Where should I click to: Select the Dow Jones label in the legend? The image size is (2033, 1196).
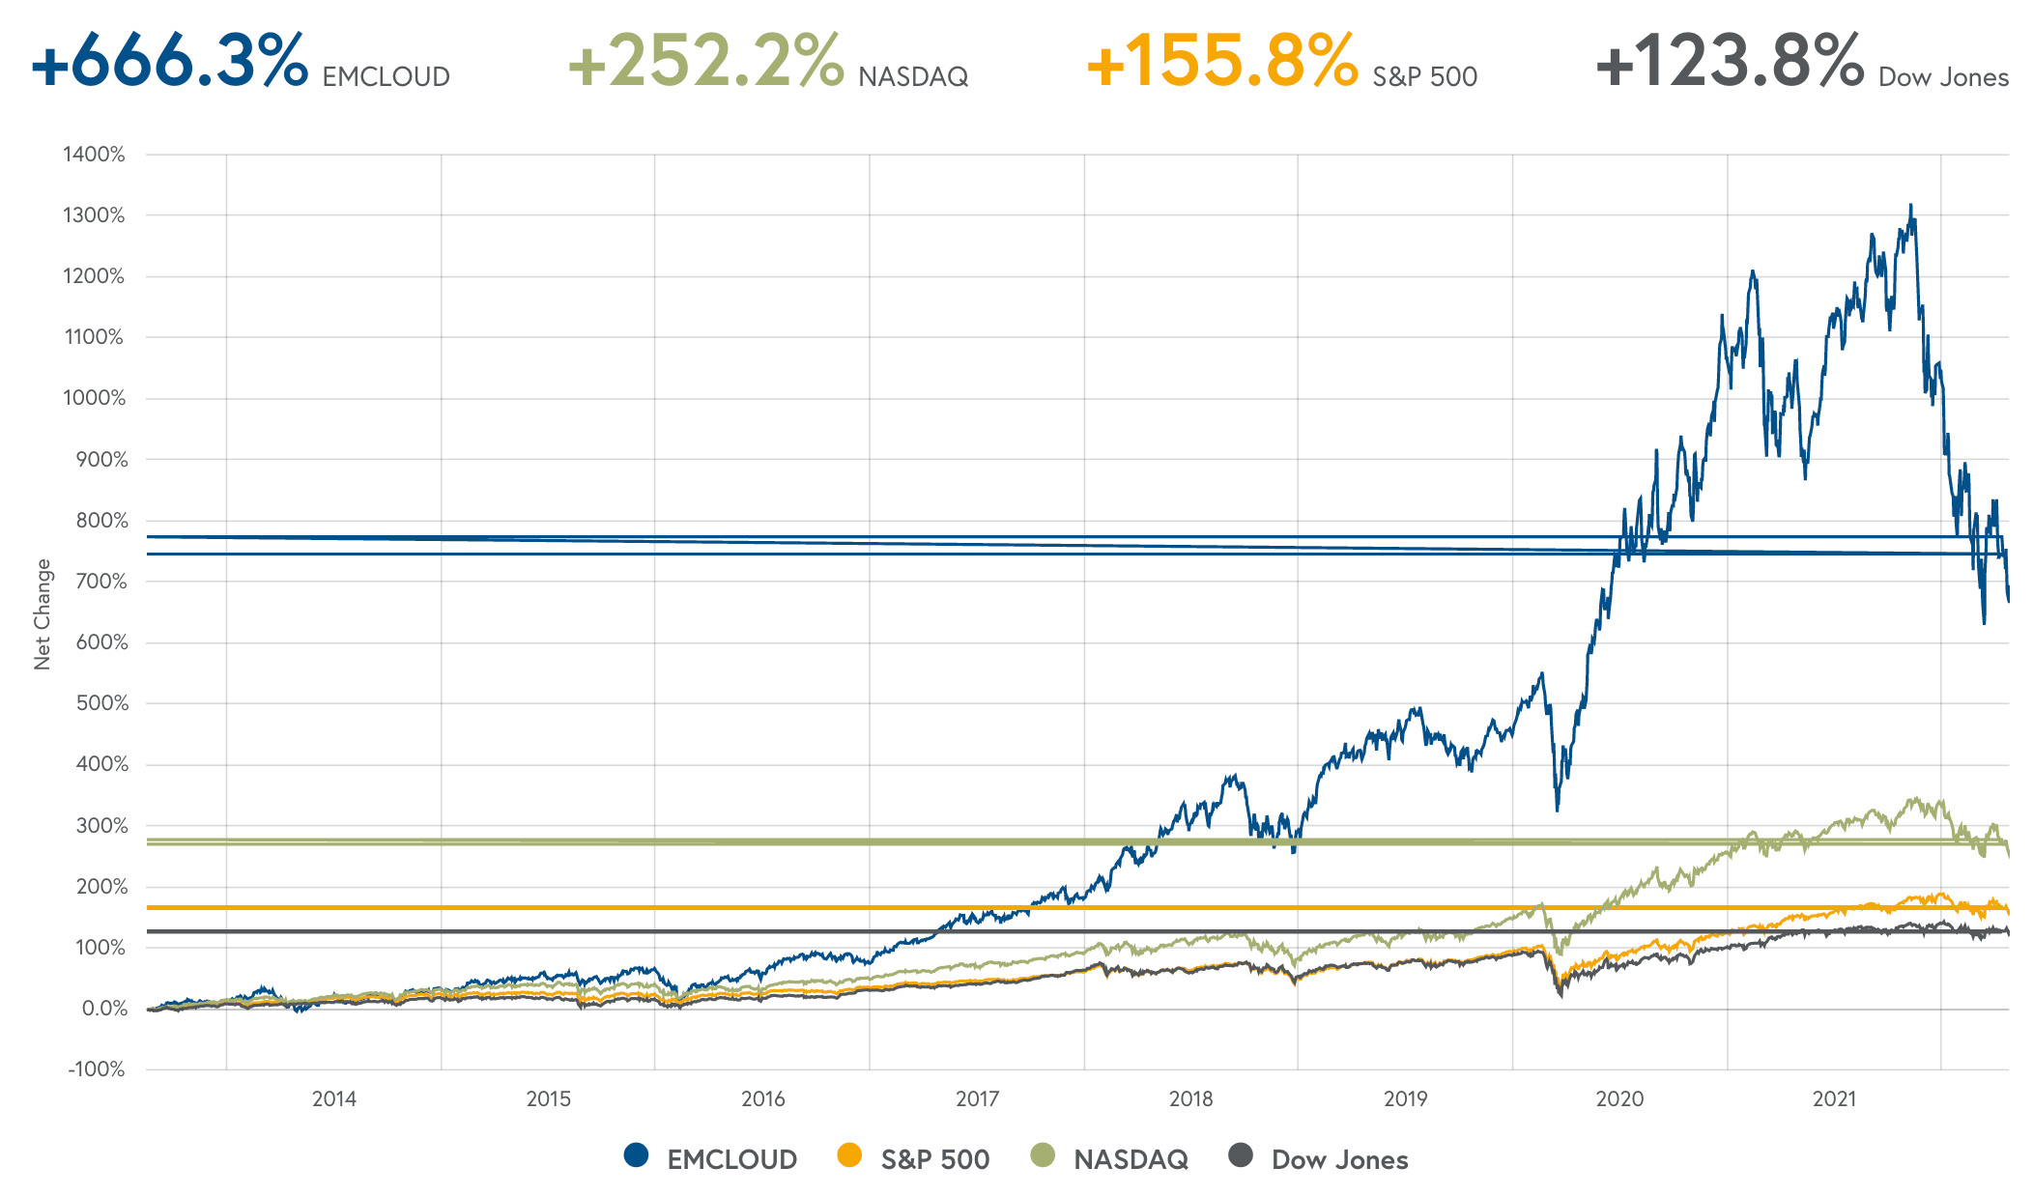[x=1340, y=1159]
